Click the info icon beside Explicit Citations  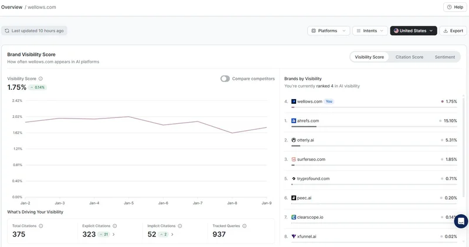point(115,225)
